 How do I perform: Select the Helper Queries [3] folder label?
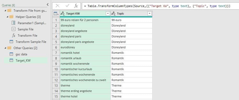(28, 17)
